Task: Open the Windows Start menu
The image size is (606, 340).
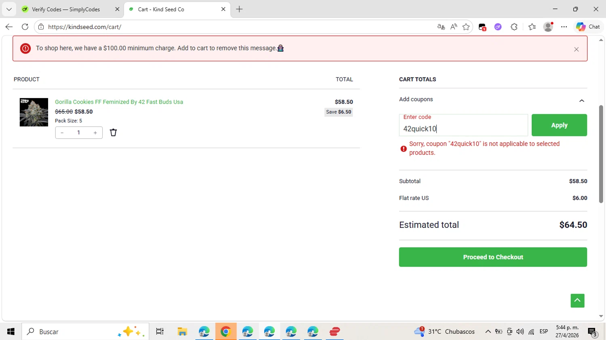Action: click(11, 332)
